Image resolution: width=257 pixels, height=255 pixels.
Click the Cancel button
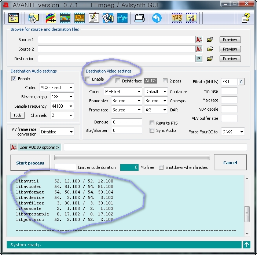(x=230, y=162)
